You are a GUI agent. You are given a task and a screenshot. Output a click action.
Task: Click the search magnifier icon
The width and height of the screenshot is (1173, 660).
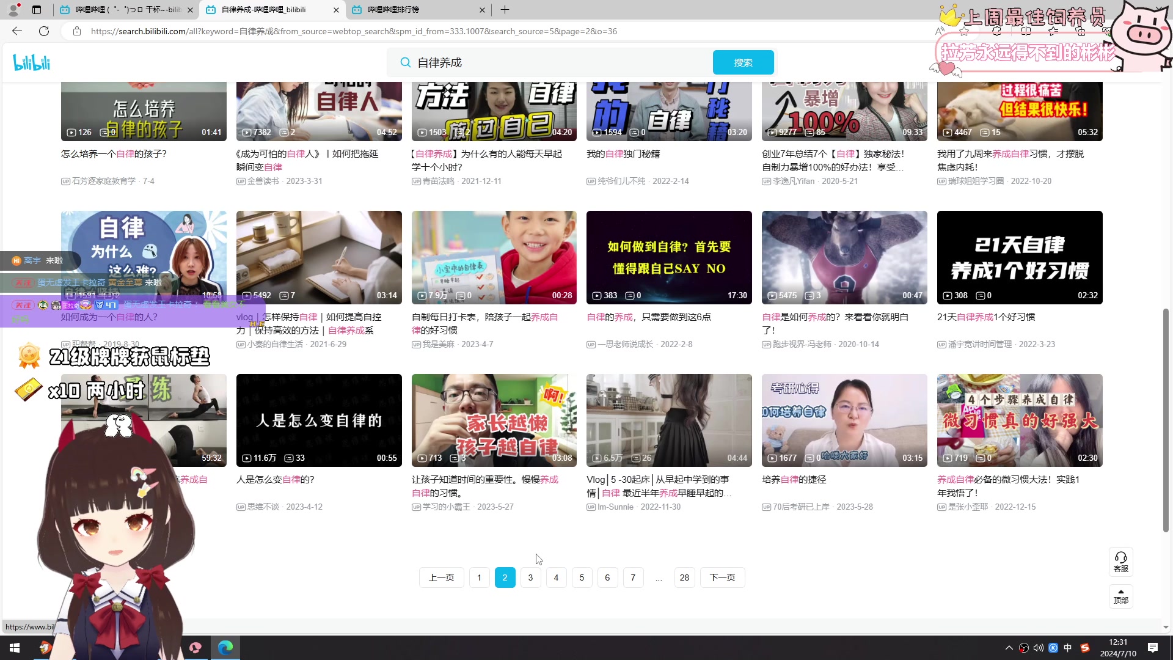(x=405, y=62)
